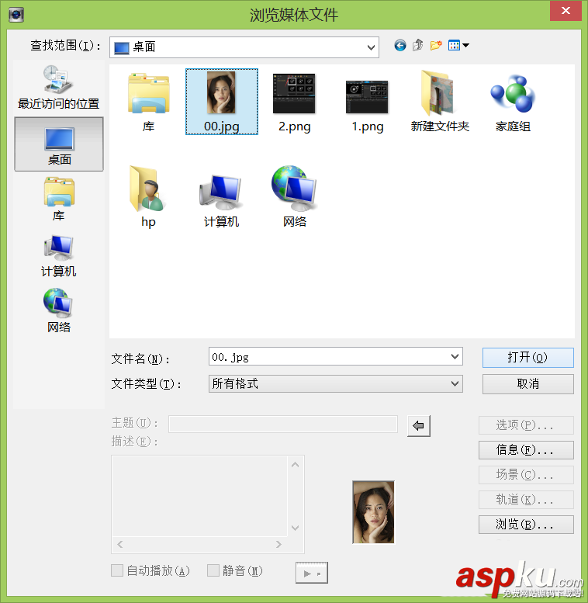Viewport: 588px width, 603px height.
Task: Close the 浏览媒体文件 dialog
Action: 566,10
